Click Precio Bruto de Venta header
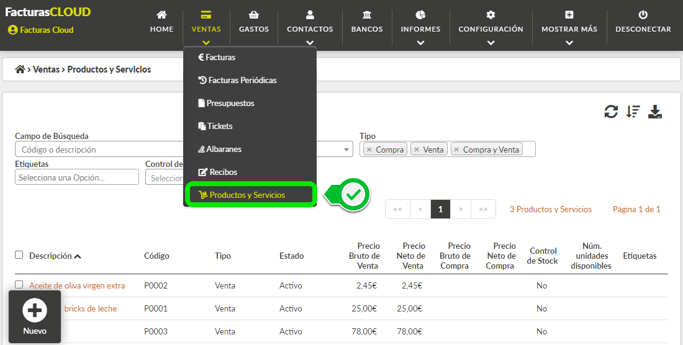Viewport: 683px width, 345px height. (364, 256)
